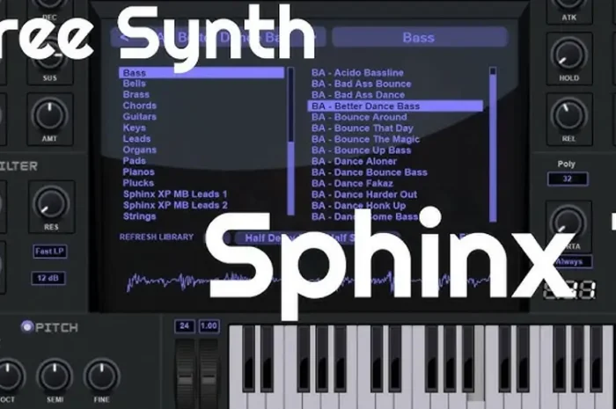Load preset BA - Bounce That Day

tap(363, 128)
